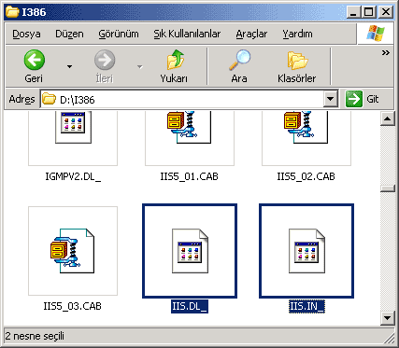Toggle the Klasörler folders pane
The height and width of the screenshot is (348, 399).
pos(297,66)
